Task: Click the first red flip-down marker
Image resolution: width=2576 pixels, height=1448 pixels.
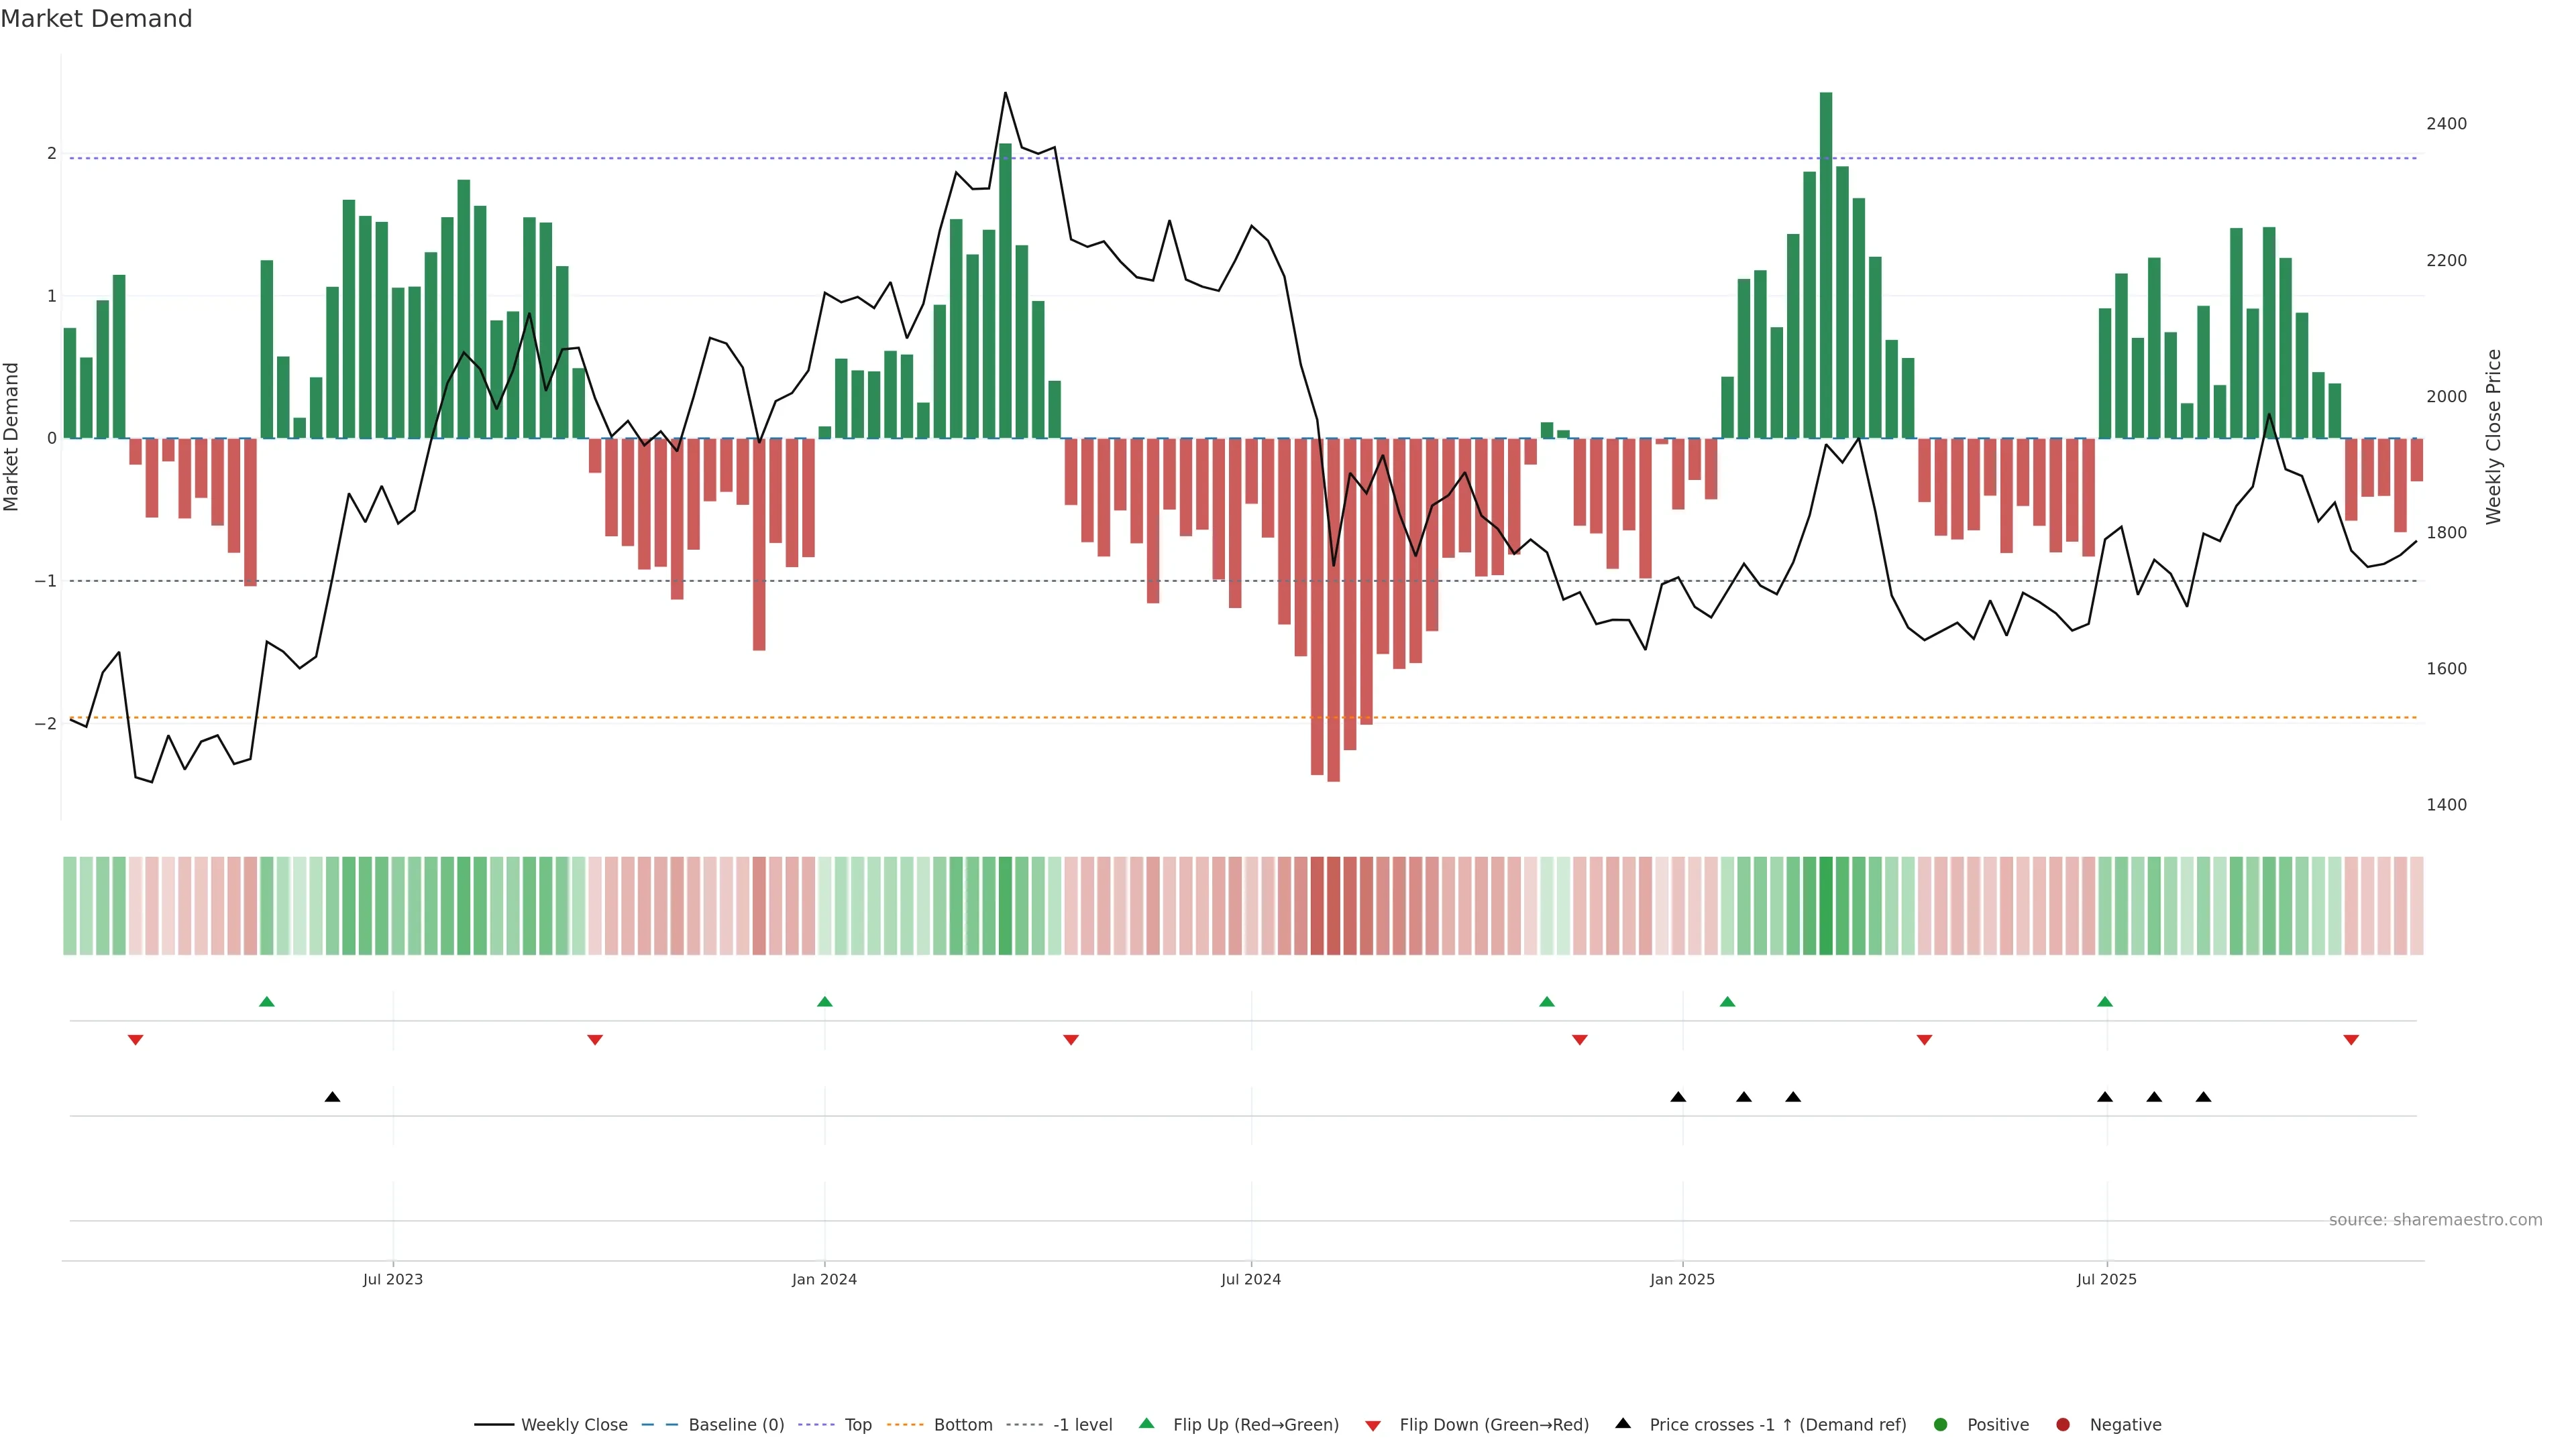Action: pyautogui.click(x=136, y=1040)
